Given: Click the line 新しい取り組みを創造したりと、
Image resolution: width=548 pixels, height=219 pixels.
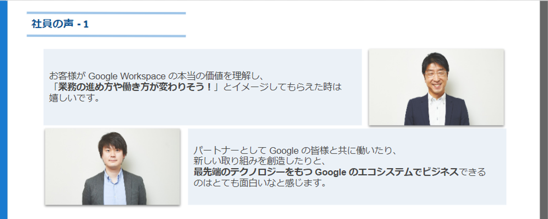Looking at the screenshot, I should coord(258,161).
